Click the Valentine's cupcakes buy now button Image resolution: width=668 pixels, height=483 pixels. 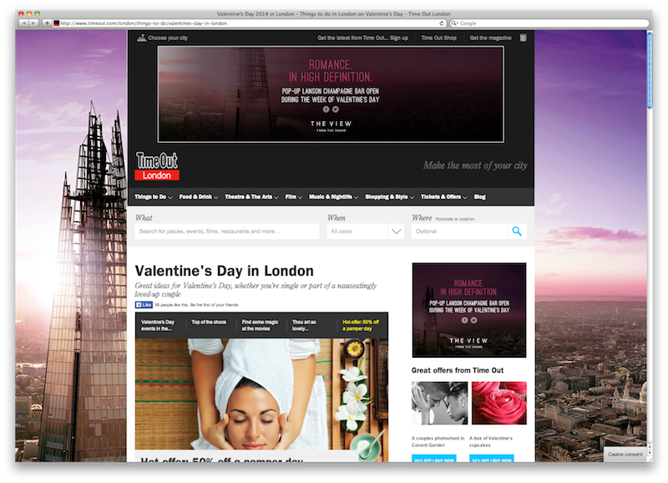pos(492,459)
